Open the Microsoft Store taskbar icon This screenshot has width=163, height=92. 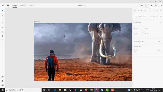pos(65,90)
